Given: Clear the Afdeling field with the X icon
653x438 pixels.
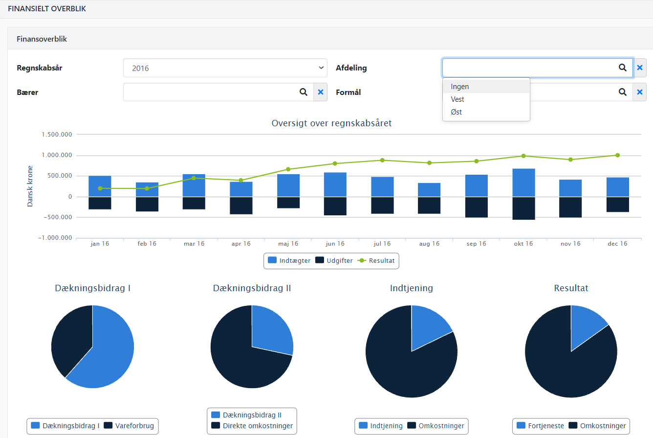Looking at the screenshot, I should click(639, 68).
